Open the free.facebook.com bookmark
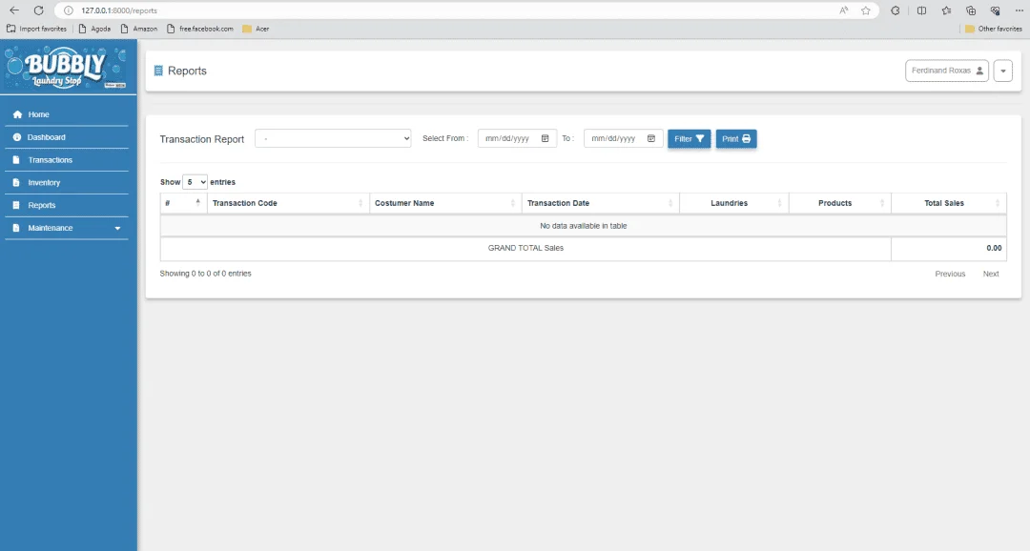 pos(200,29)
